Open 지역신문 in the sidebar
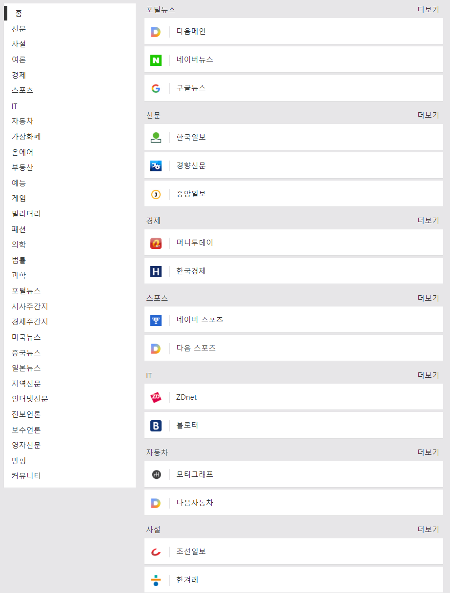 coord(26,384)
